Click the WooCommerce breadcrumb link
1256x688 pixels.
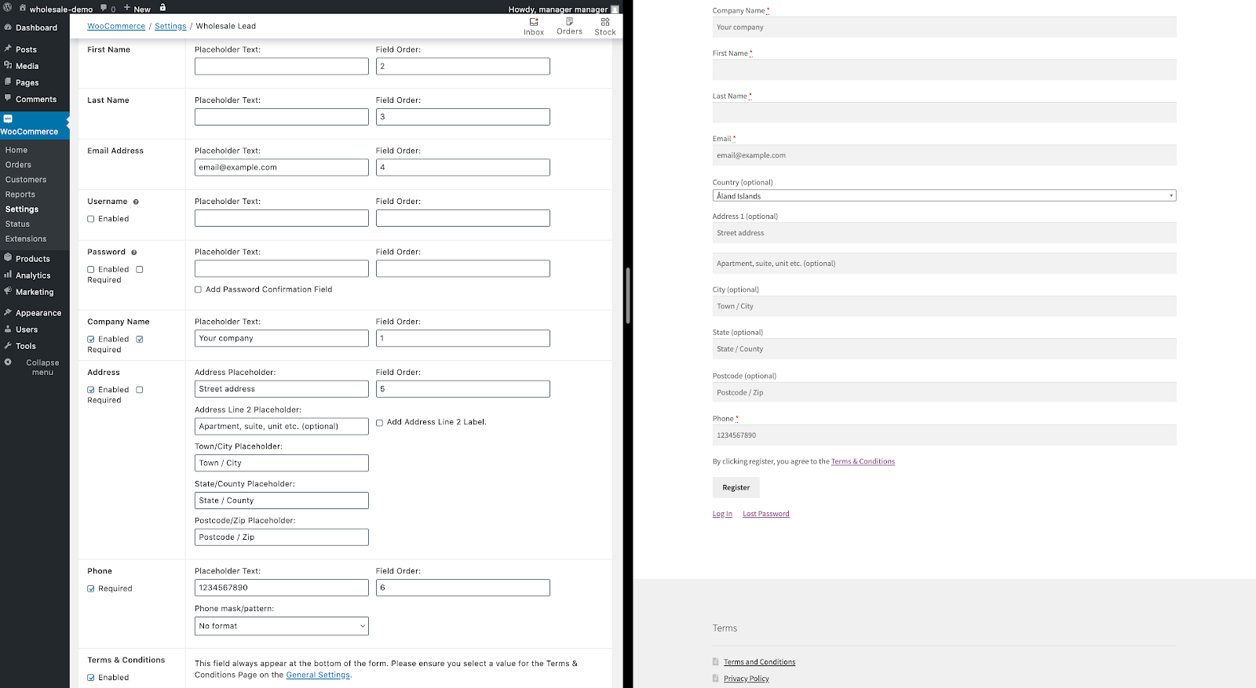tap(116, 26)
